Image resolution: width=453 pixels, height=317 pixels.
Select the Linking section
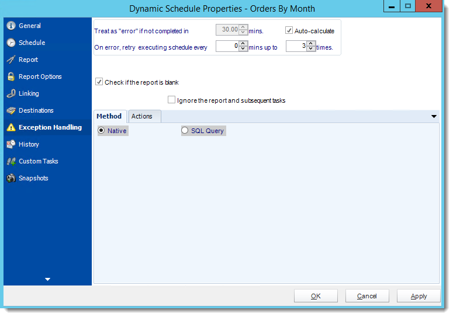click(x=29, y=93)
